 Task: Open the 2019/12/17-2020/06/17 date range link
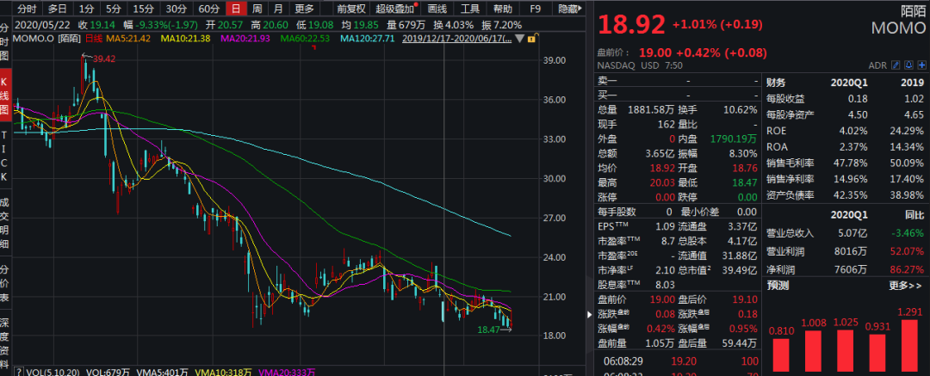pyautogui.click(x=457, y=39)
